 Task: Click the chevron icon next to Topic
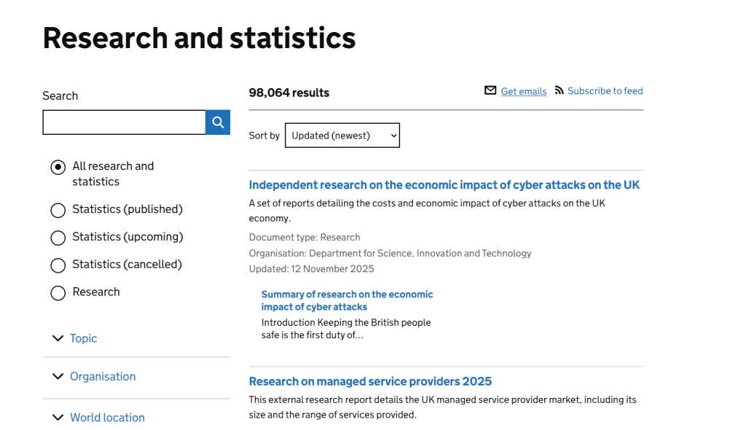(58, 338)
